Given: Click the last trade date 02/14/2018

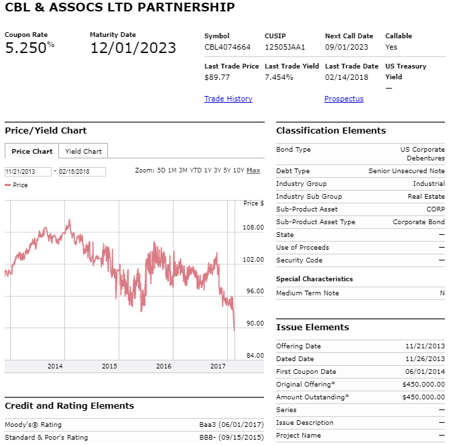Looking at the screenshot, I should (346, 77).
